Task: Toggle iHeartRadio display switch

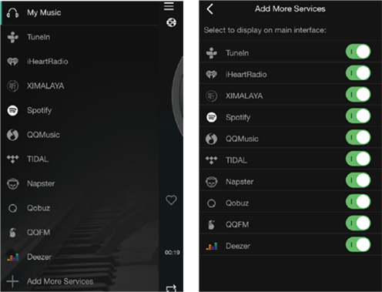Action: [x=358, y=73]
